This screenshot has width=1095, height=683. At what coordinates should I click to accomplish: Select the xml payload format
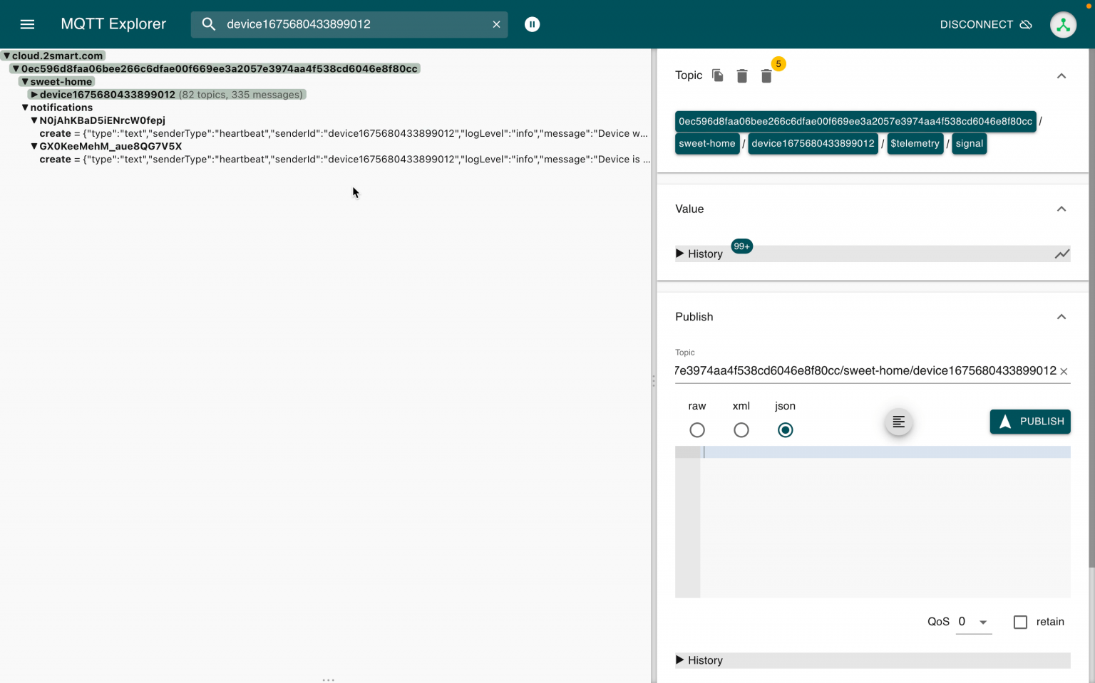[x=741, y=429]
